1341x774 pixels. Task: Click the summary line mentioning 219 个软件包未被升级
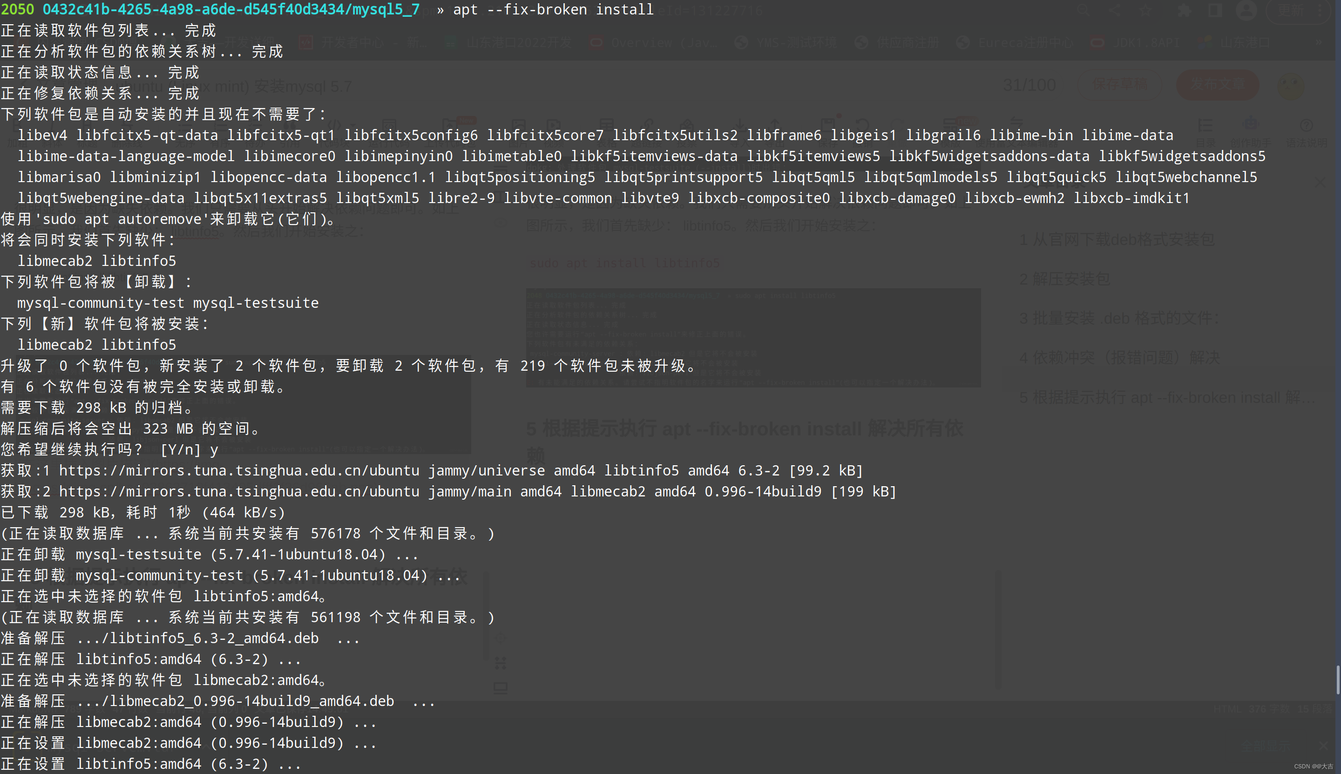(349, 366)
